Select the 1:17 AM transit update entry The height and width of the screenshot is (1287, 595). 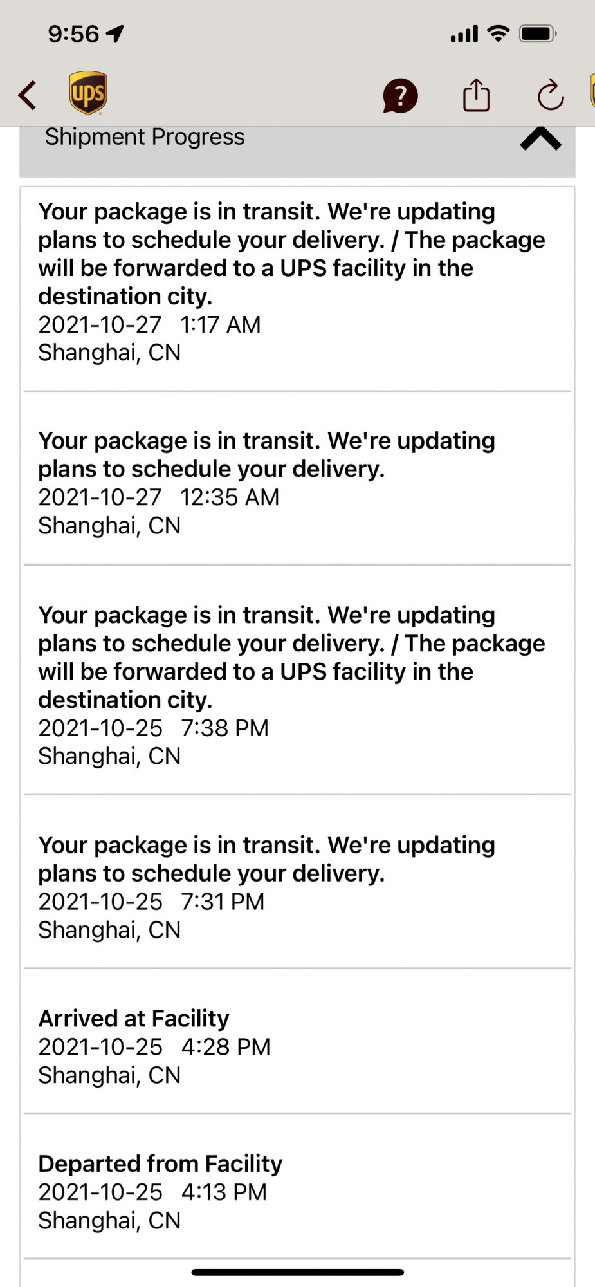(x=297, y=289)
